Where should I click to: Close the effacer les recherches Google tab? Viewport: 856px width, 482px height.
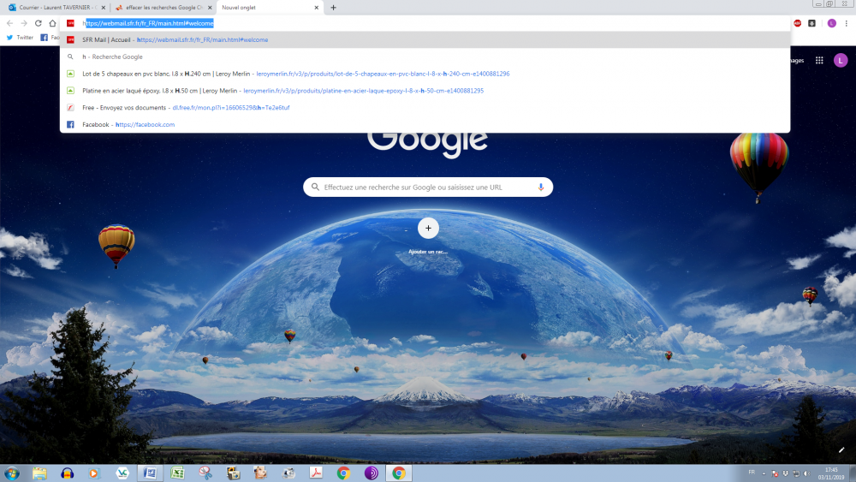tap(210, 8)
